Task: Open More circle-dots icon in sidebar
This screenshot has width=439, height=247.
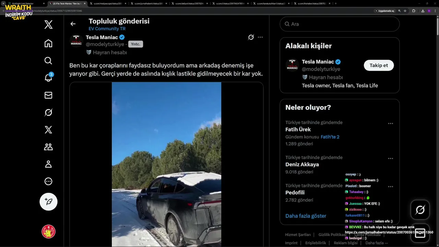Action: tap(48, 181)
